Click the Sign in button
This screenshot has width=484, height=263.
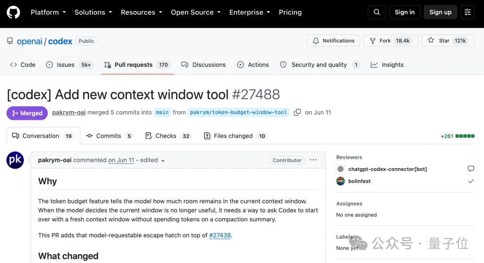pyautogui.click(x=405, y=13)
